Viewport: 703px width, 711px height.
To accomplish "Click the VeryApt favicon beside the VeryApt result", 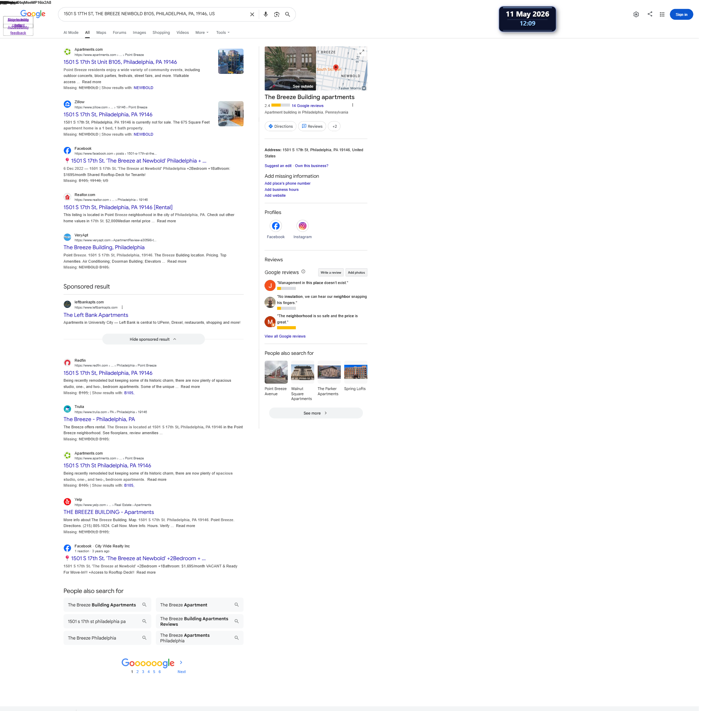I will tap(67, 237).
